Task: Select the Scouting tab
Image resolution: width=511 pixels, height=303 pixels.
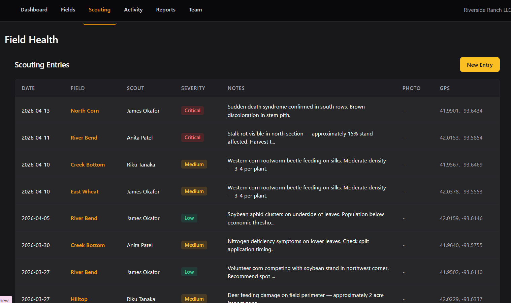Action: (99, 10)
